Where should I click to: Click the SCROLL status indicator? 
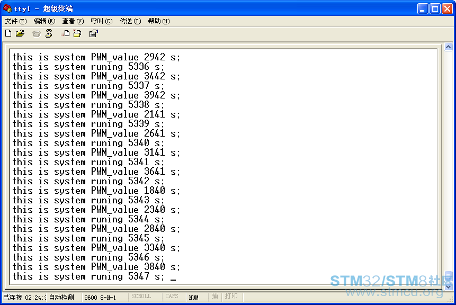click(141, 297)
